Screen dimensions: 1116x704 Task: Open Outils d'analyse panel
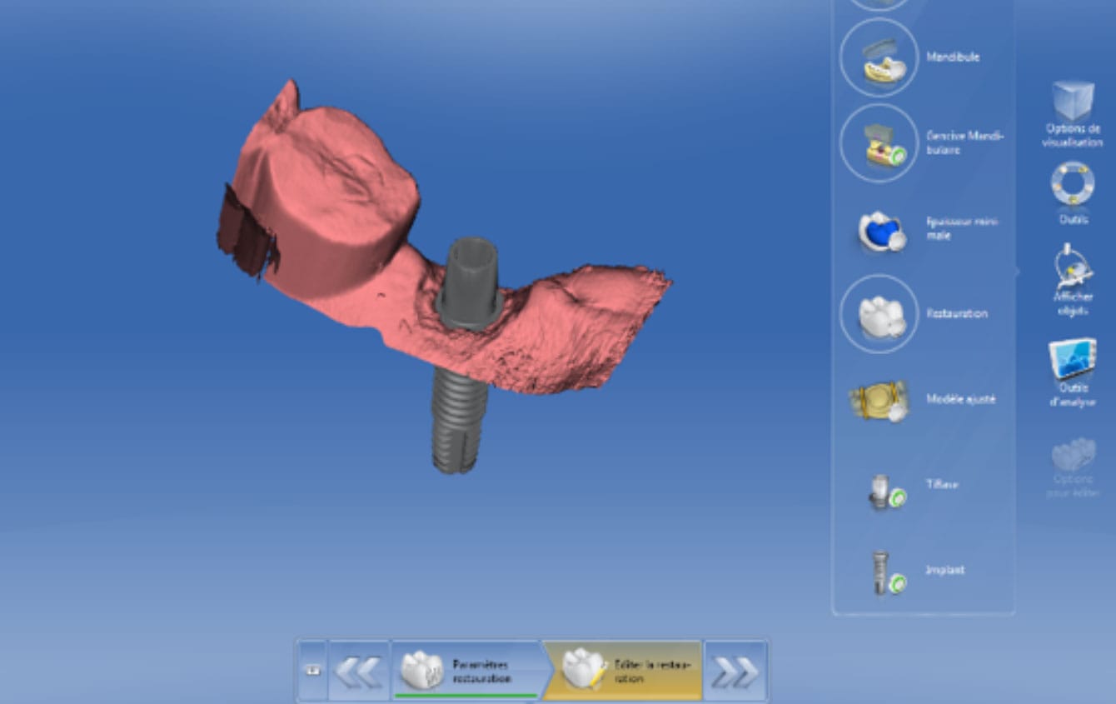tap(1073, 359)
